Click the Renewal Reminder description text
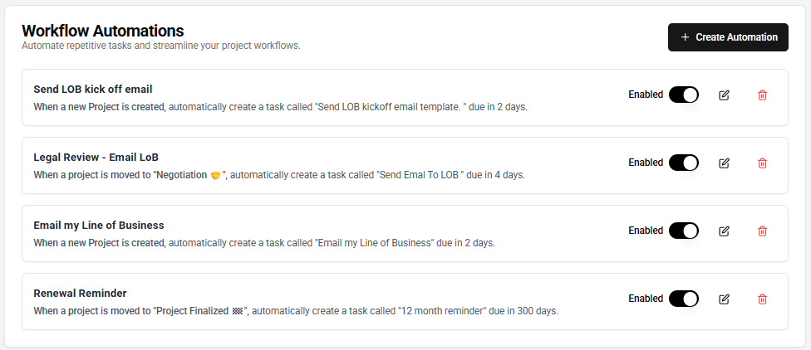Image resolution: width=811 pixels, height=350 pixels. pyautogui.click(x=296, y=311)
